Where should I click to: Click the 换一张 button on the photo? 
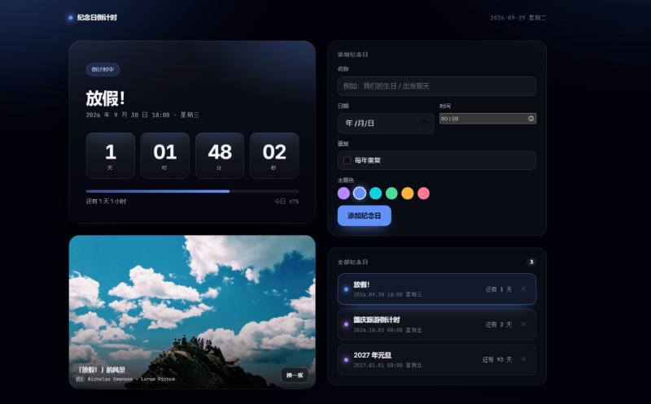(295, 375)
